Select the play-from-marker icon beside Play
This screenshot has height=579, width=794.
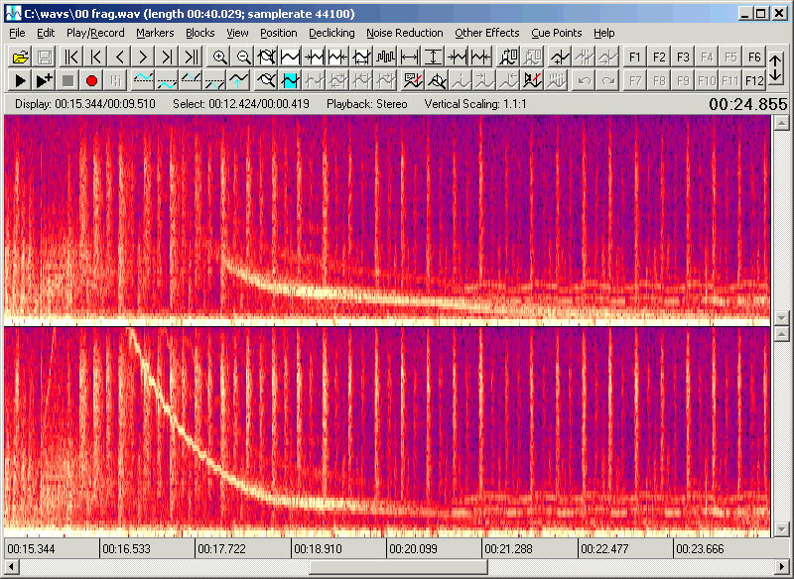tap(44, 81)
